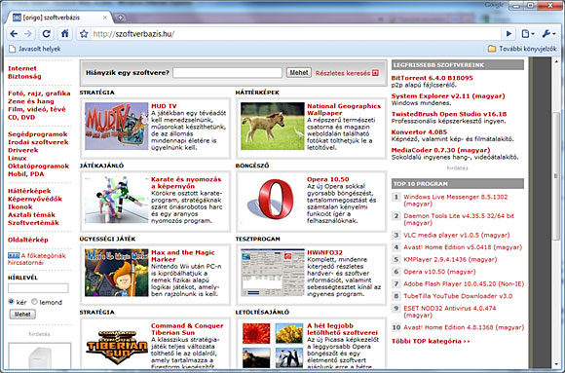This screenshot has width=565, height=373.
Task: Open the Command & Conquer Tiberian Sun link
Action: click(187, 329)
